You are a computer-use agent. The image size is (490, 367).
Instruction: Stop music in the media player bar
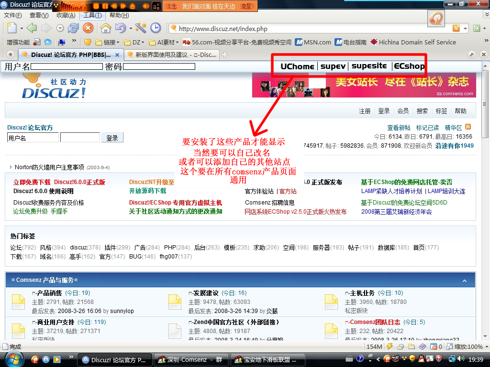[96, 6]
